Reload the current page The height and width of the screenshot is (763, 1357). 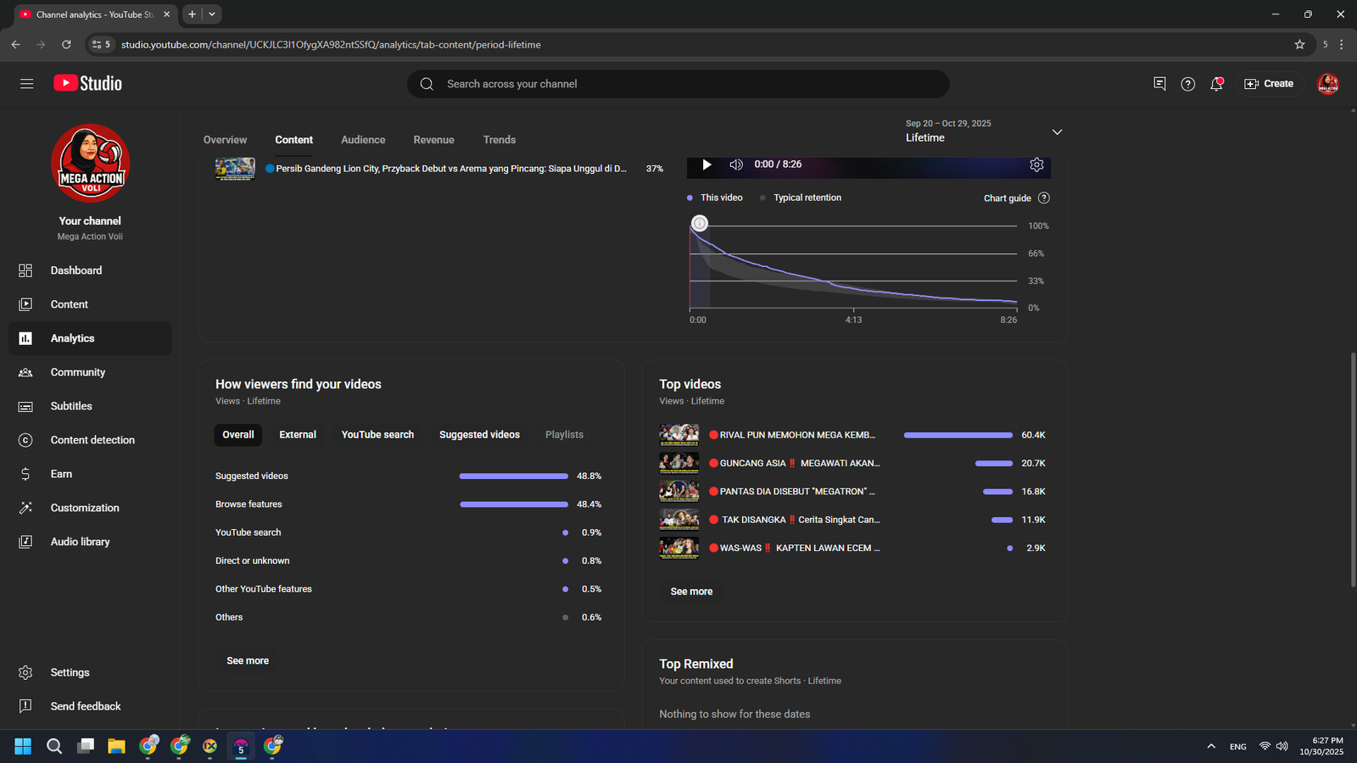pyautogui.click(x=66, y=44)
